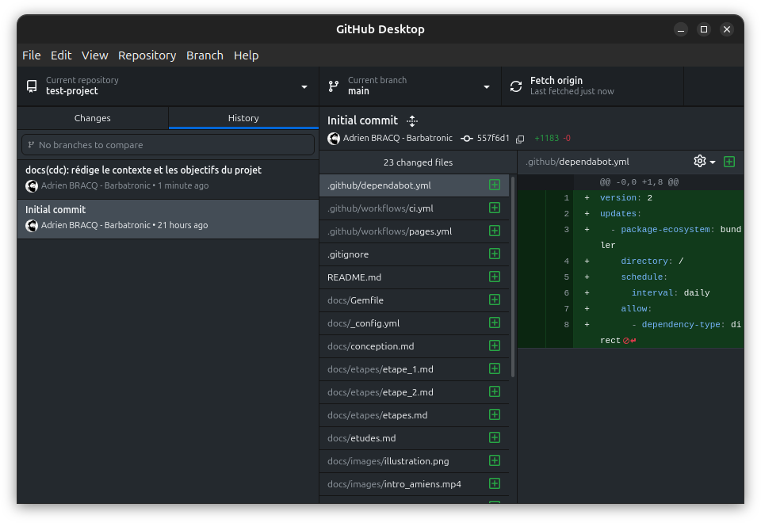Image resolution: width=761 pixels, height=523 pixels.
Task: Select the docs/etapes/etape_2.md file
Action: pyautogui.click(x=414, y=392)
